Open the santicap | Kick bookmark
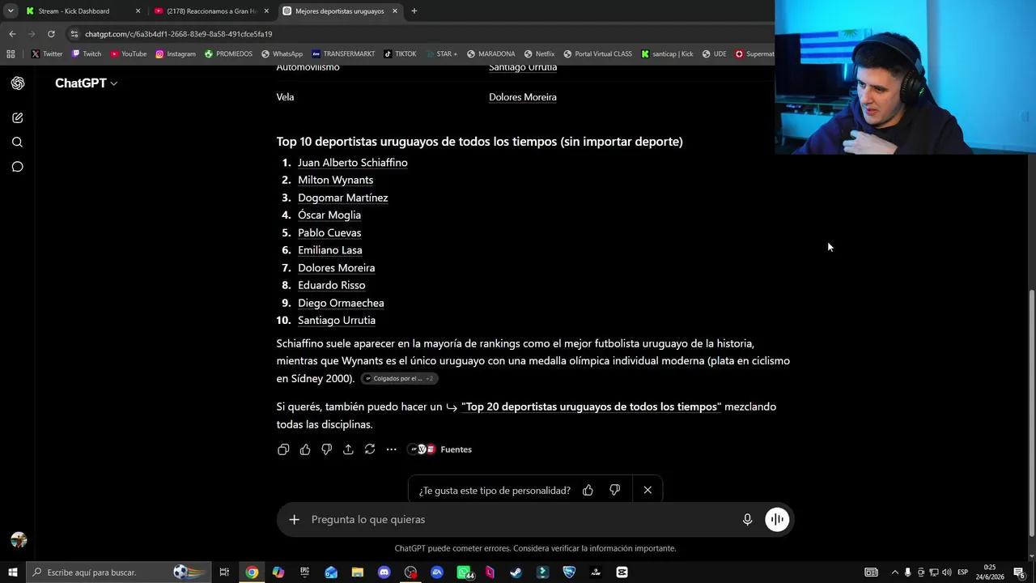This screenshot has height=583, width=1036. (667, 54)
